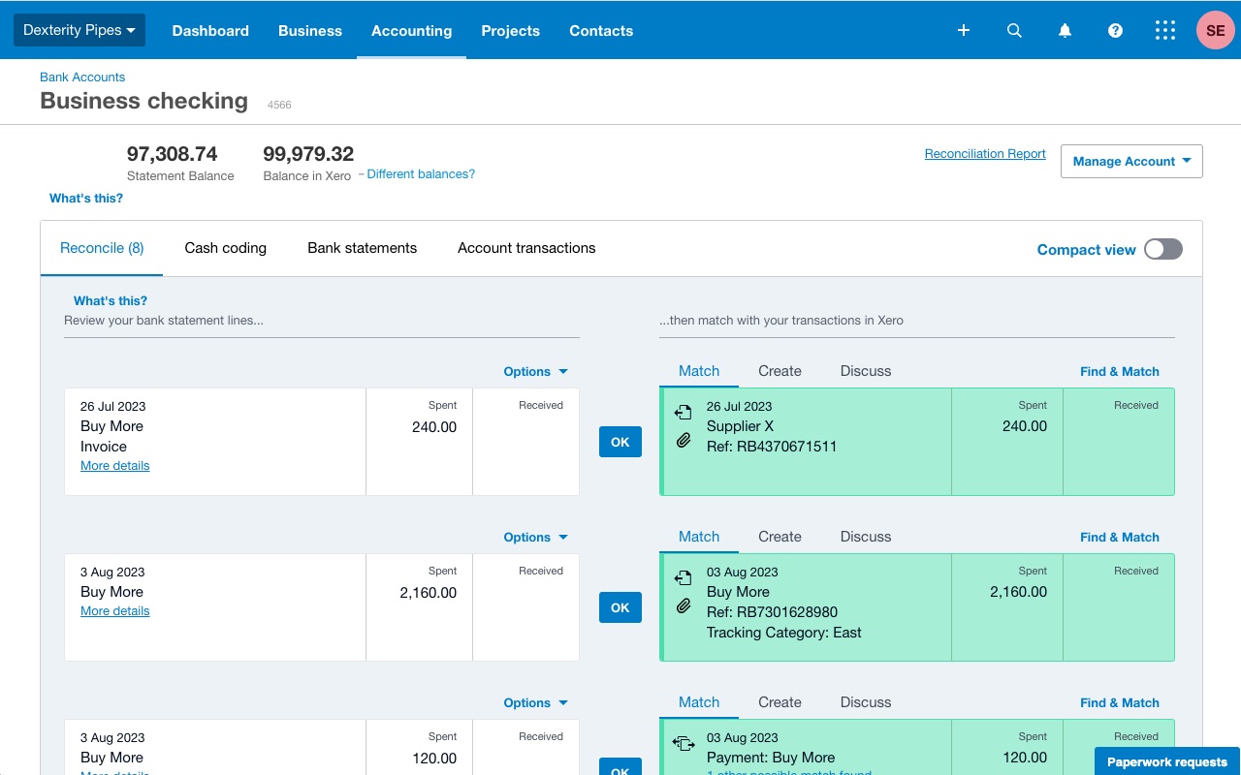The width and height of the screenshot is (1241, 775).
Task: Open search with the magnifier icon
Action: click(x=1014, y=30)
